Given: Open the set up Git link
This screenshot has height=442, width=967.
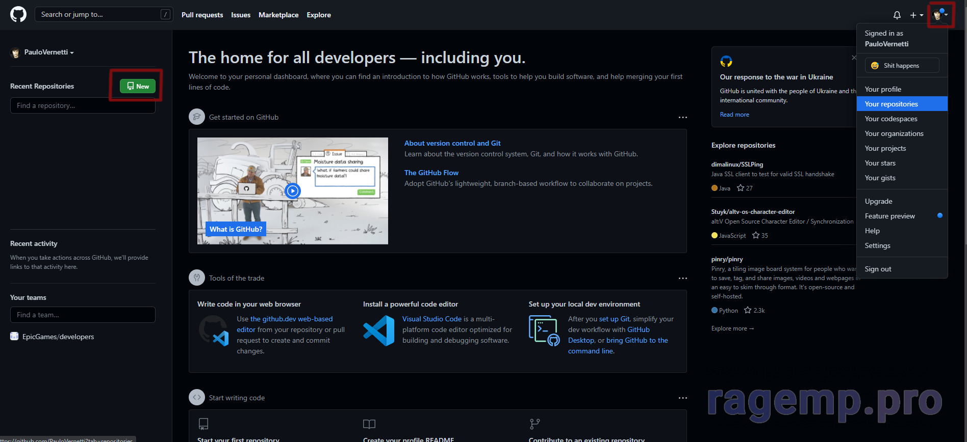Looking at the screenshot, I should (x=615, y=319).
